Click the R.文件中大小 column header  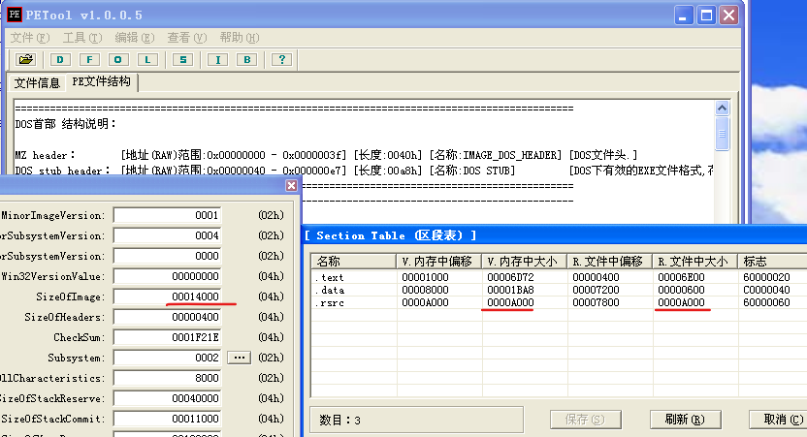click(x=695, y=262)
